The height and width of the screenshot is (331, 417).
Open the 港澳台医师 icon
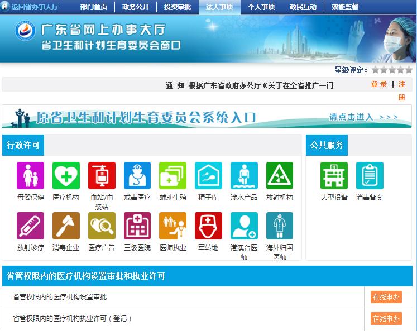coord(244,226)
